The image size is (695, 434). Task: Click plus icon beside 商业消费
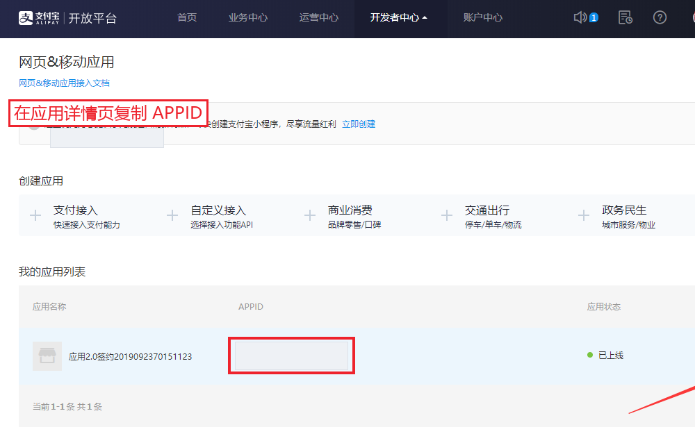pyautogui.click(x=310, y=216)
